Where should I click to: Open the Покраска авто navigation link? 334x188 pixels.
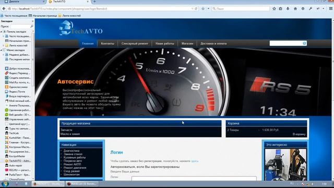click(x=73, y=161)
